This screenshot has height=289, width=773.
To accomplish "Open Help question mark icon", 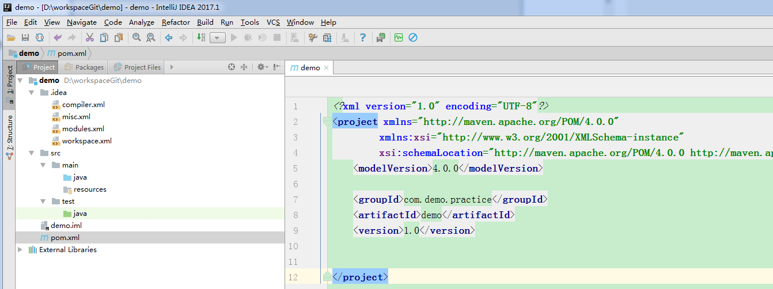I will click(x=363, y=38).
